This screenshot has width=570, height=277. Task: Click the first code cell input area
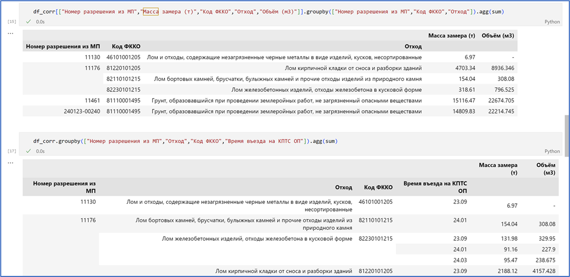(x=291, y=12)
